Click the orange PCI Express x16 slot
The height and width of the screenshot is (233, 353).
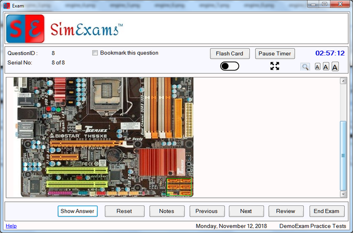(x=86, y=144)
